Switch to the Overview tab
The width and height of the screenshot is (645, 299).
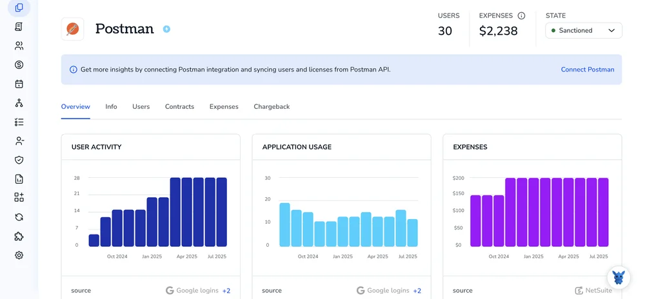point(75,106)
